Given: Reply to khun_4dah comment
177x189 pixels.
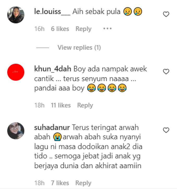Looking at the screenshot, I should (85, 105).
